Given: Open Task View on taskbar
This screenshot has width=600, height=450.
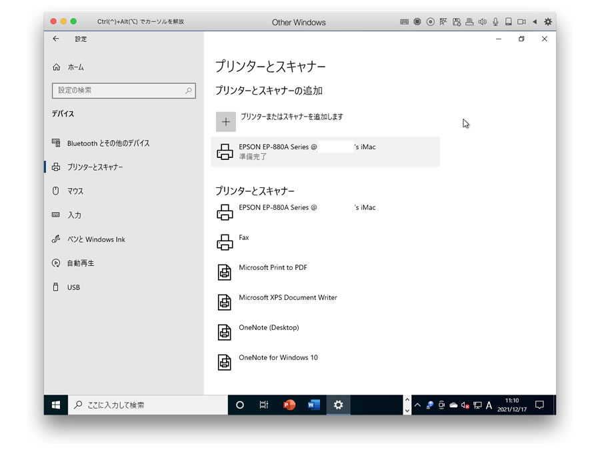Looking at the screenshot, I should (264, 405).
